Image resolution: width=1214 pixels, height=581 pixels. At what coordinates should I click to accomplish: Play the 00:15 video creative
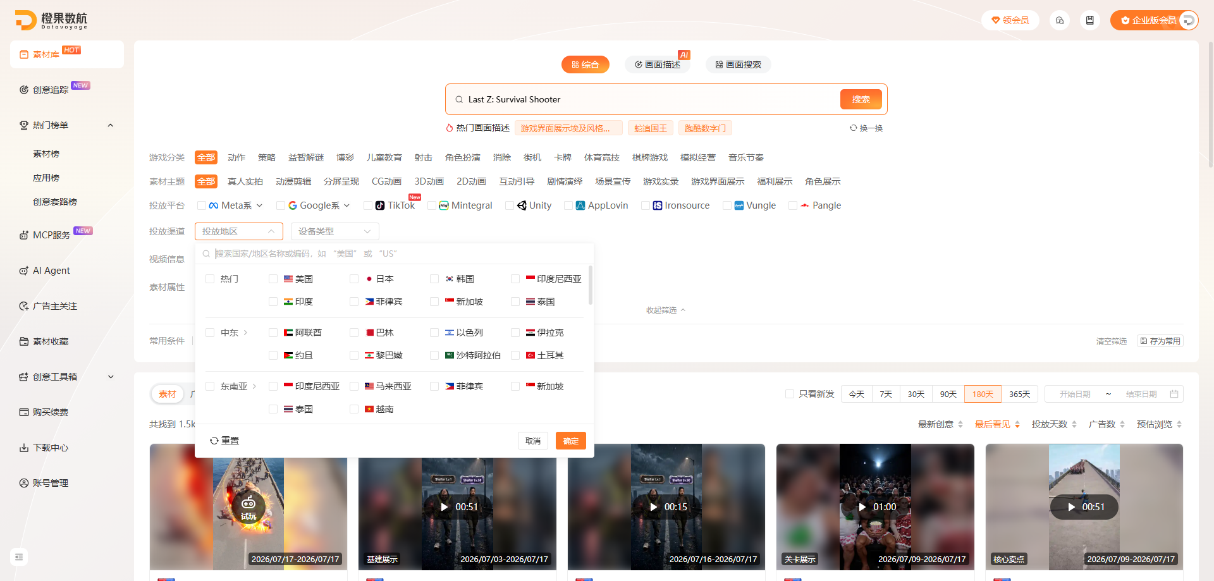pos(654,507)
